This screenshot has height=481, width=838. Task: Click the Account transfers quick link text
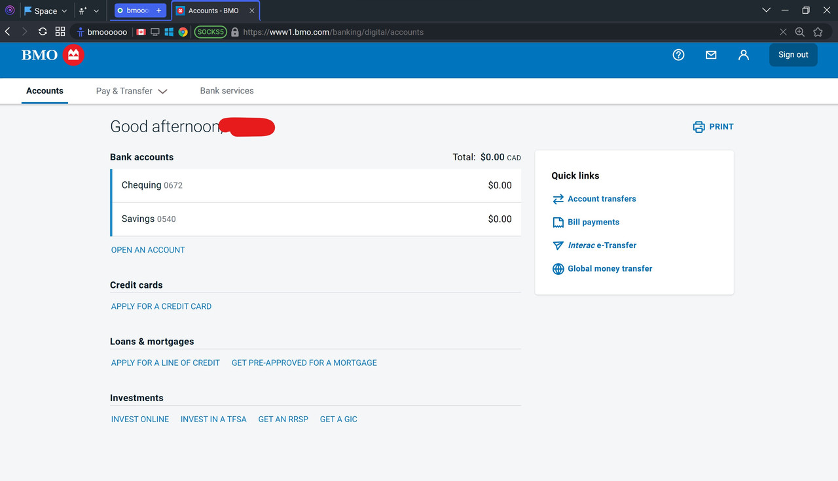(602, 199)
